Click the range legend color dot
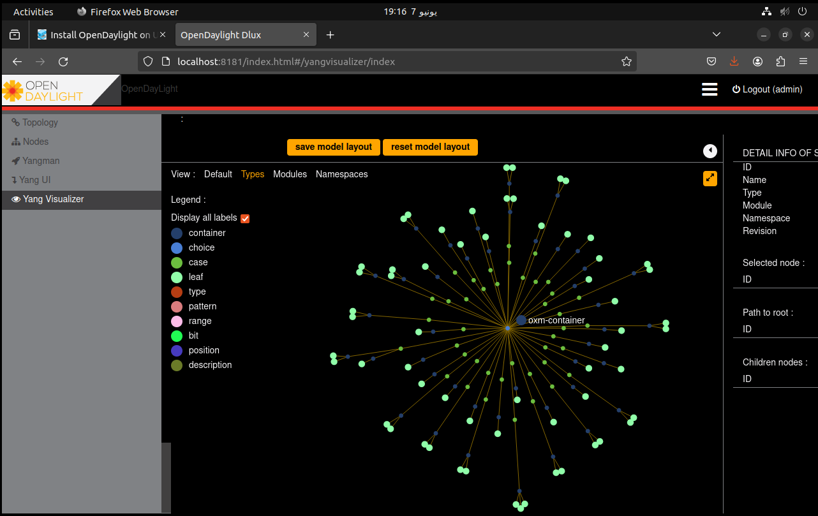Screen dimensions: 818x516 (177, 321)
